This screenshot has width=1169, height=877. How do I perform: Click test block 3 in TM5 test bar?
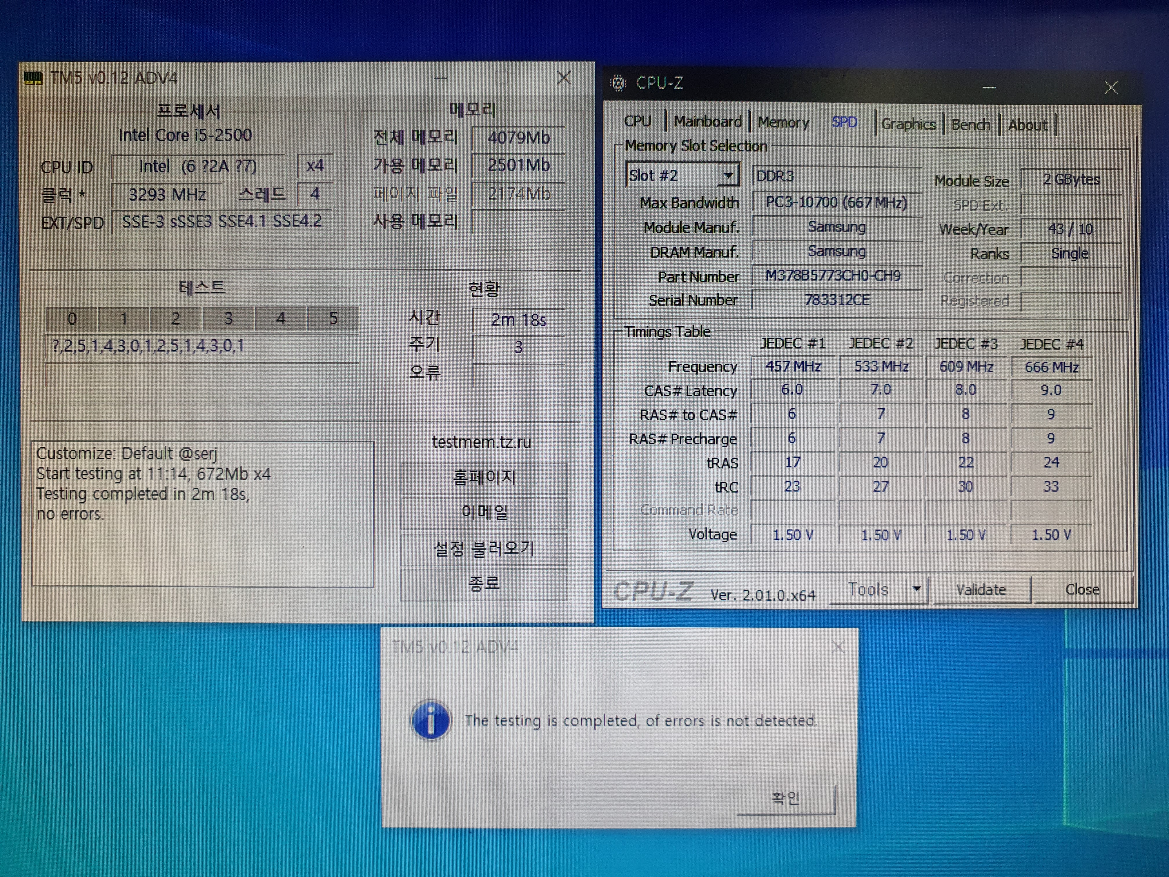(228, 319)
